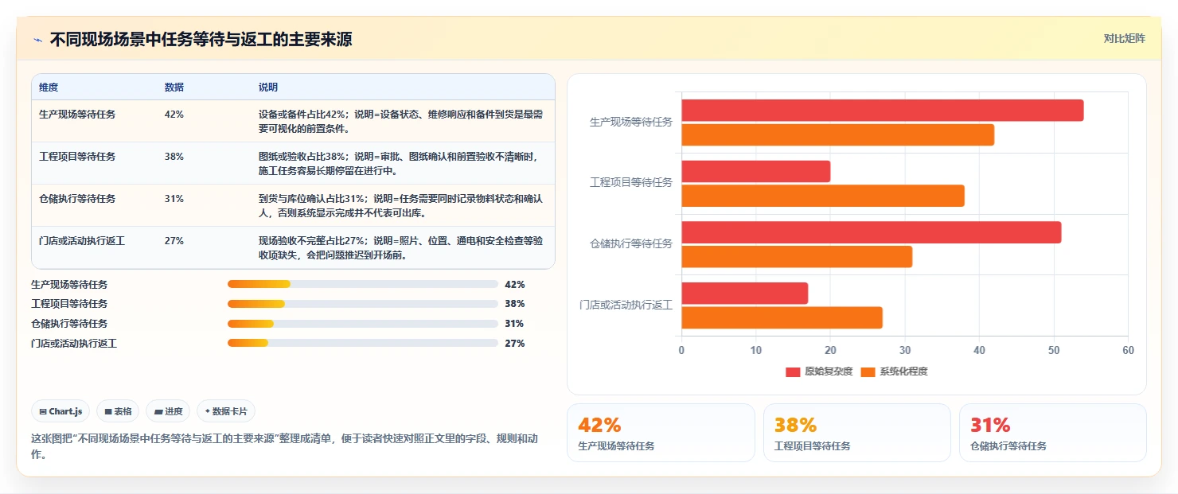Click the 仓储执行等待任务 cell in the table
This screenshot has width=1178, height=494.
[x=77, y=198]
